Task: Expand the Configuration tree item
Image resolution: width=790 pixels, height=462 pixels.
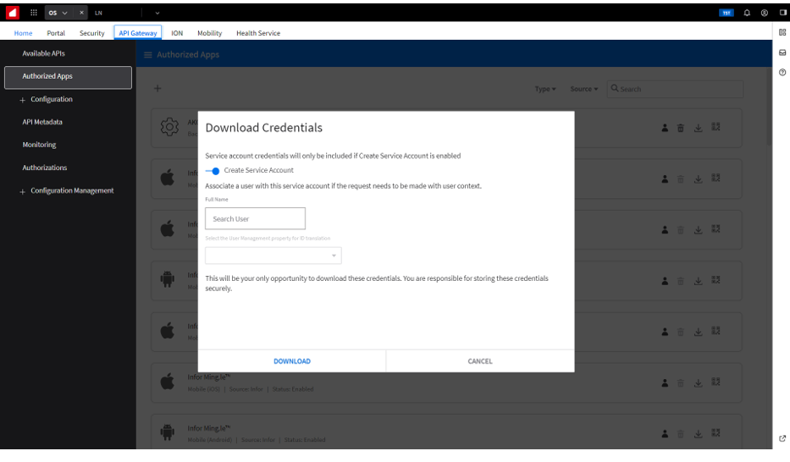Action: 23,100
